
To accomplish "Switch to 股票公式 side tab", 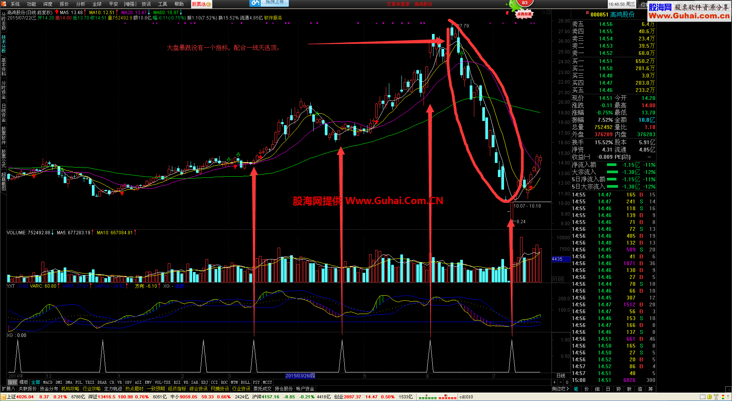I will pyautogui.click(x=3, y=159).
